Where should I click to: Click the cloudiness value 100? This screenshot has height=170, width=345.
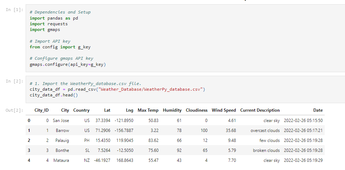(x=204, y=131)
